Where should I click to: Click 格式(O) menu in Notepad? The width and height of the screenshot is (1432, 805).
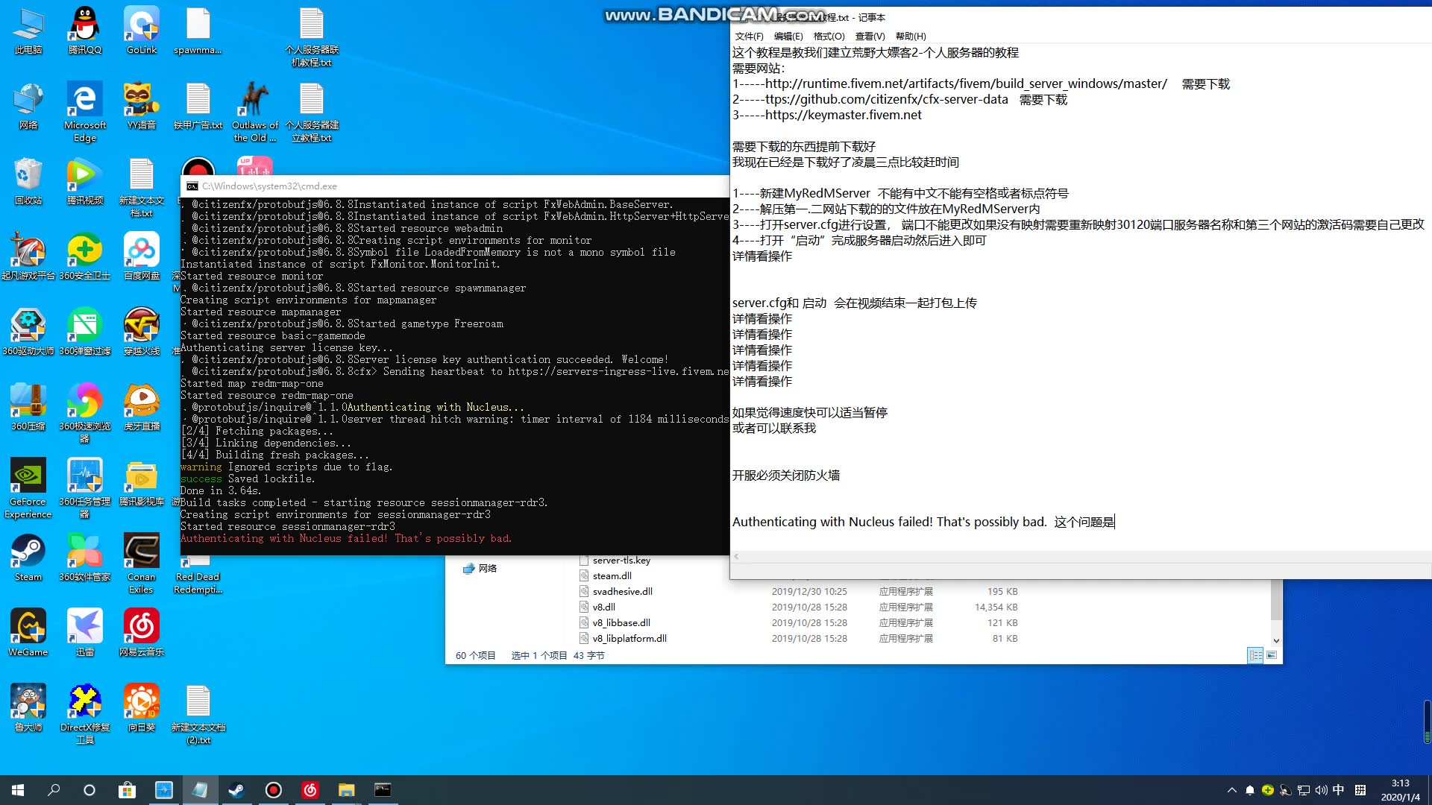click(826, 37)
